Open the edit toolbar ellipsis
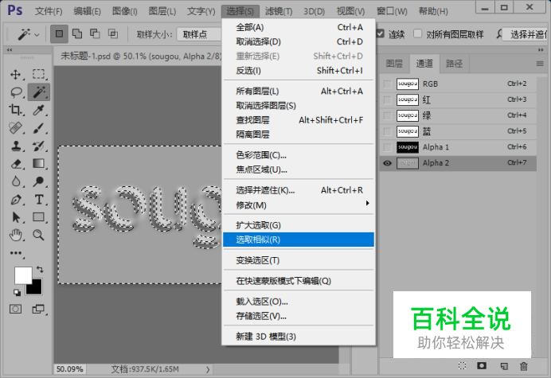This screenshot has height=378, width=551. click(x=16, y=253)
